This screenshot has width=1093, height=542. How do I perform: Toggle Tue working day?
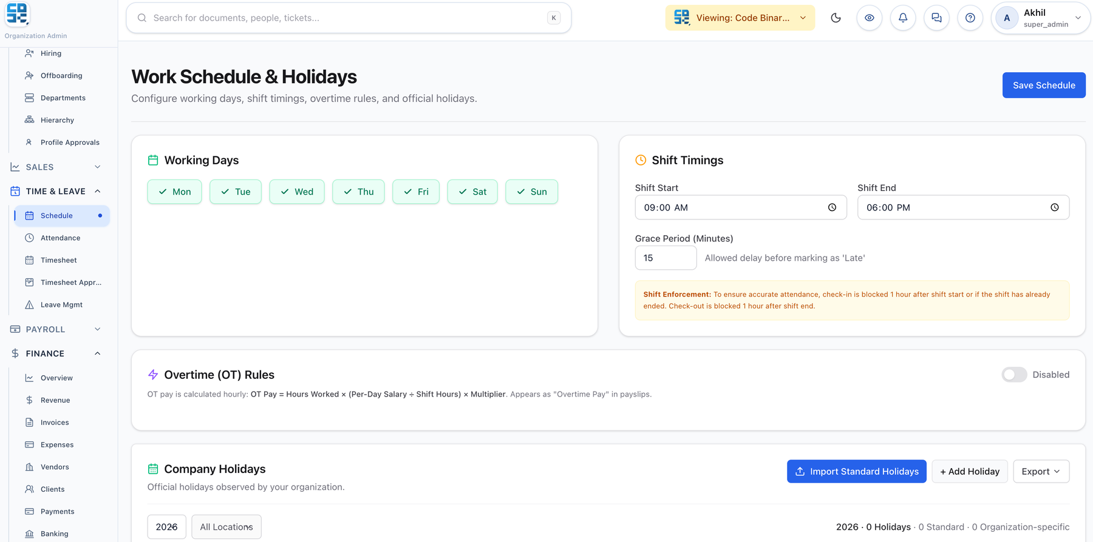coord(236,192)
